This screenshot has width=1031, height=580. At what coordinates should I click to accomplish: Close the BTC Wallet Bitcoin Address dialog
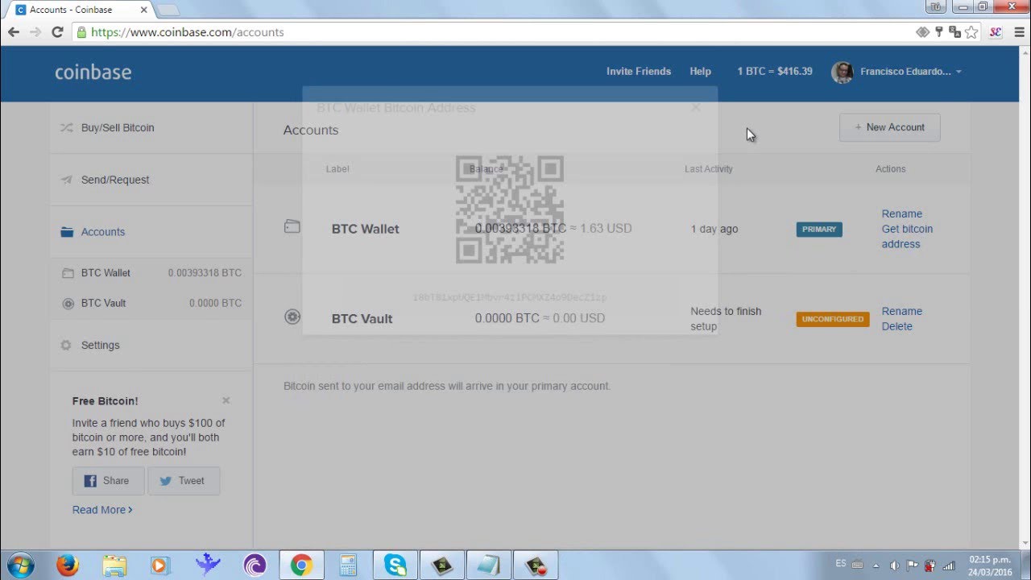tap(696, 107)
